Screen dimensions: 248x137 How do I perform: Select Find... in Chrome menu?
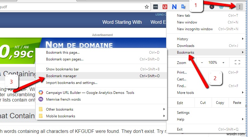(206, 86)
